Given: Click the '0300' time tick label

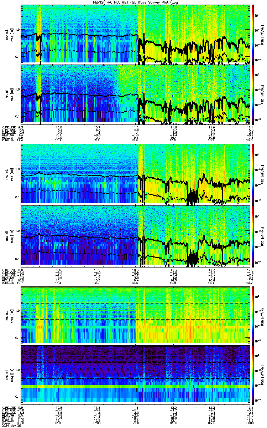Looking at the screenshot, I should [135, 422].
